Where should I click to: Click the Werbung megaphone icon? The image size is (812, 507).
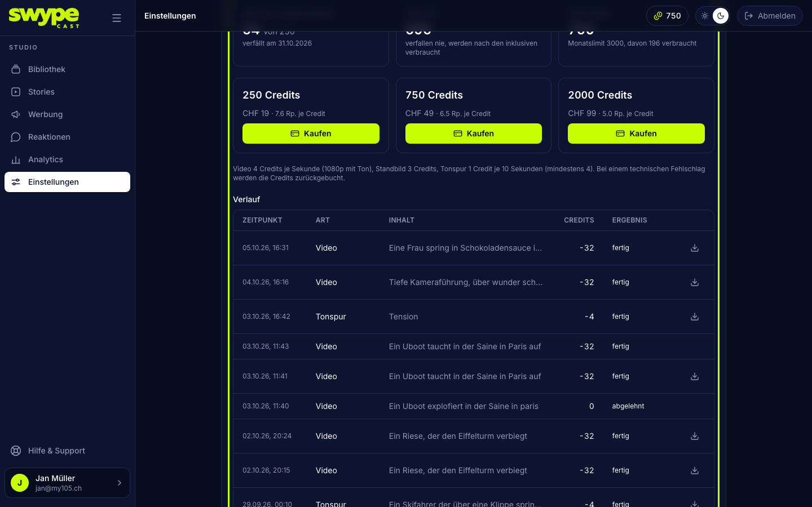[x=16, y=114]
